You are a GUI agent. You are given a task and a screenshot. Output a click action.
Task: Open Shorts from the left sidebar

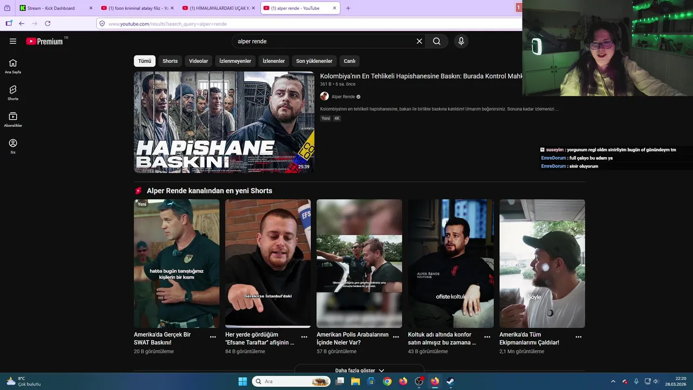pyautogui.click(x=13, y=93)
